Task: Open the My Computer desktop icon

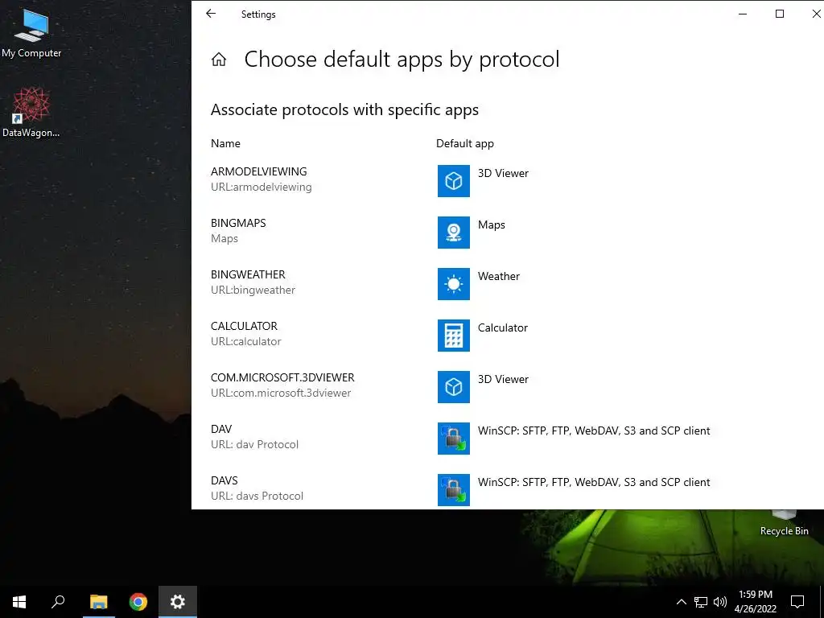Action: 31,33
